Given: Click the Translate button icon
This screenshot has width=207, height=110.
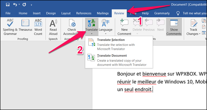Looking at the screenshot, I should tap(91, 23).
